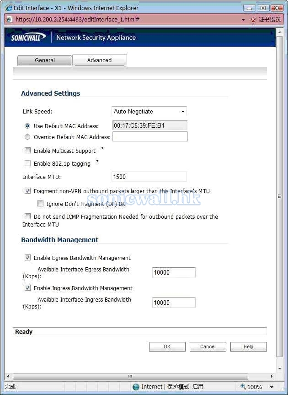
Task: Click the page icon in the address bar
Action: point(9,19)
